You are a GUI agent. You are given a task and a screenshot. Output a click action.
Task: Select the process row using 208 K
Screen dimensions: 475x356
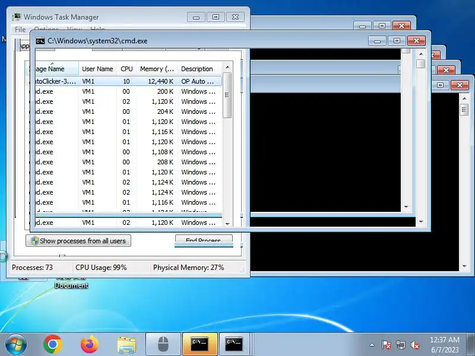pos(124,162)
